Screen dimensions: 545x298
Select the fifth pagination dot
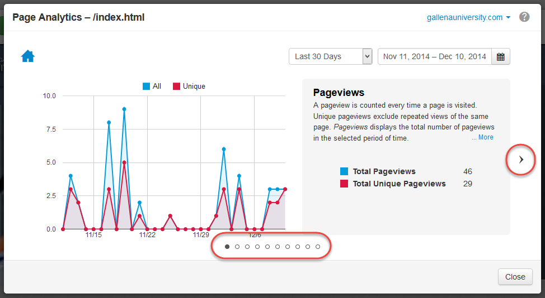click(267, 247)
